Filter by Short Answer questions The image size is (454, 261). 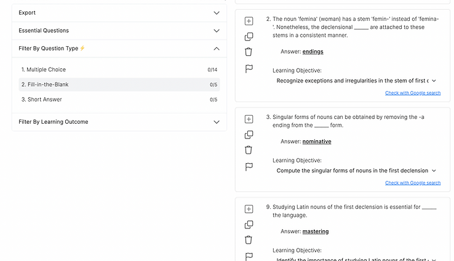click(x=119, y=100)
